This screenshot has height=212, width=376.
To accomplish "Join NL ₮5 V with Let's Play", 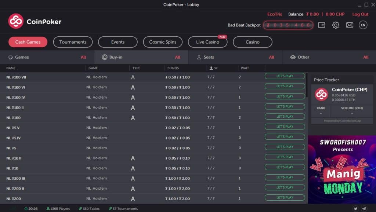I will tap(285, 127).
